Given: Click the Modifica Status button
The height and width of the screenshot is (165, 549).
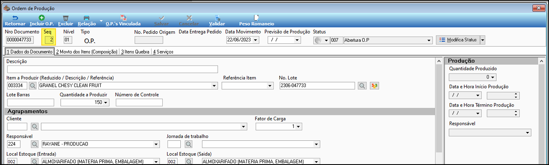Looking at the screenshot, I should 458,40.
